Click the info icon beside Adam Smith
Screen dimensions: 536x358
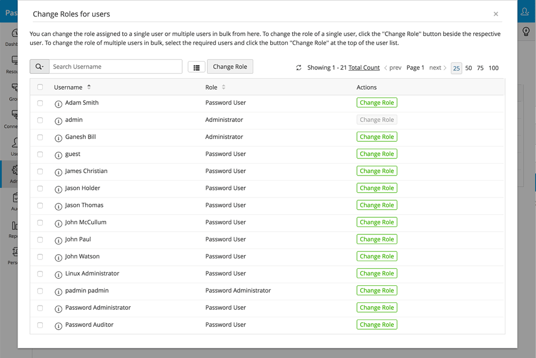click(58, 103)
